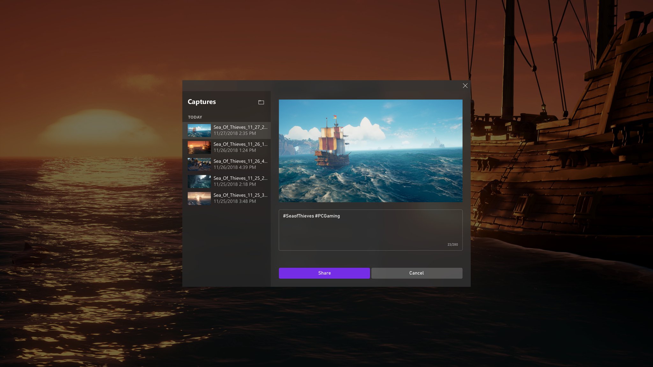Open the captures folder icon
The width and height of the screenshot is (653, 367).
(x=261, y=102)
